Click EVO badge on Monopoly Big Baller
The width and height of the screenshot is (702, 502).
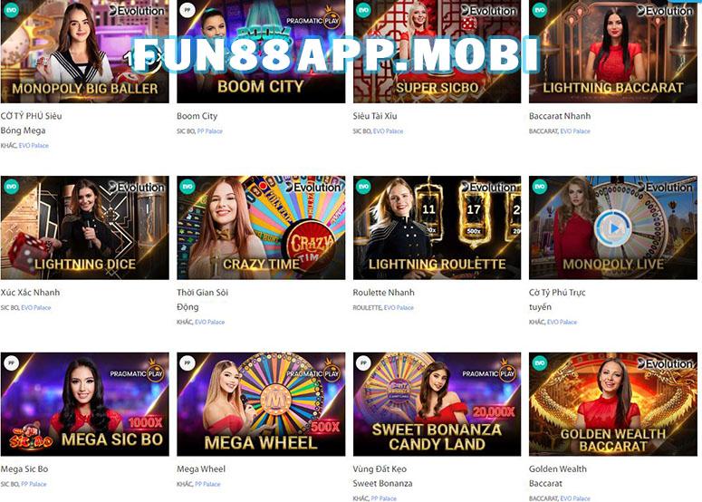(11, 10)
